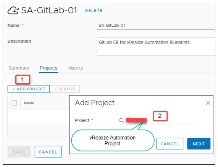Click the Name column header in projects table
218x167 pixels.
pos(29,103)
